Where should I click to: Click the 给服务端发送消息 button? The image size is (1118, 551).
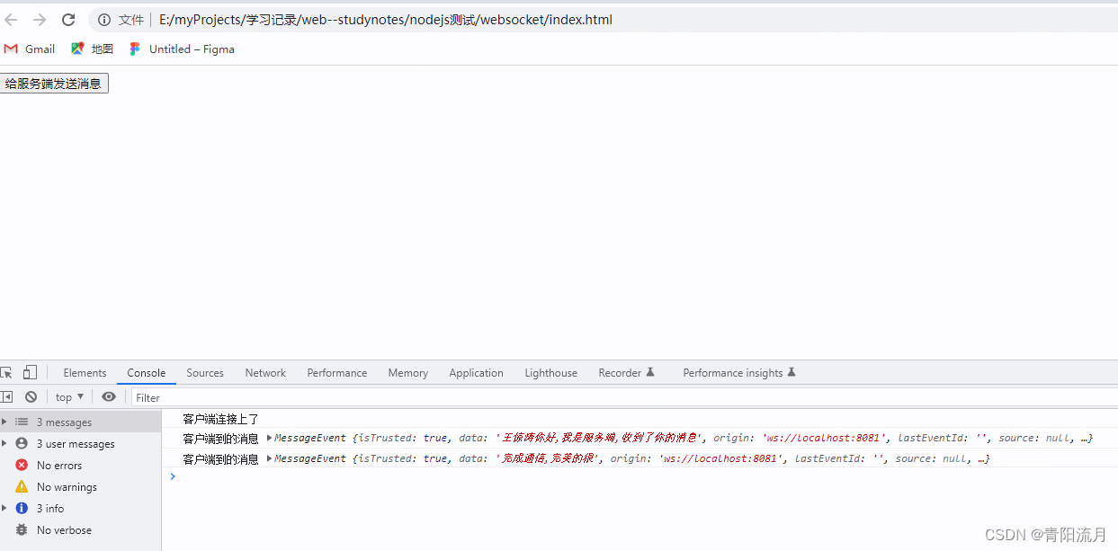54,82
